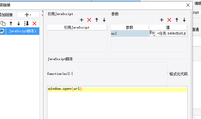The width and height of the screenshot is (201, 119).
Task: Move the parameter row up
Action: [177, 20]
